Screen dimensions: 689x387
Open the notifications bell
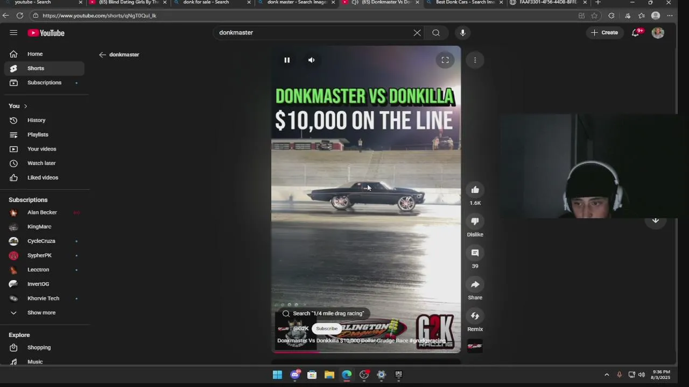pyautogui.click(x=636, y=33)
